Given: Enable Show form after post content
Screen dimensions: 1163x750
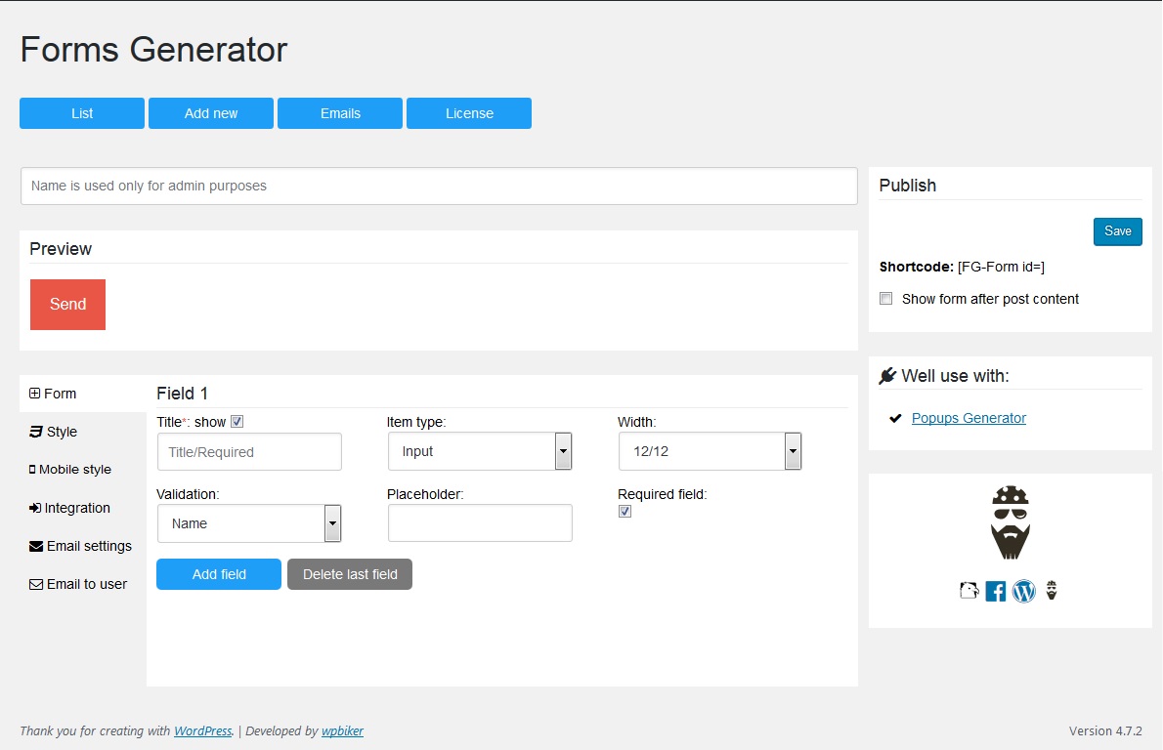Looking at the screenshot, I should pyautogui.click(x=885, y=299).
